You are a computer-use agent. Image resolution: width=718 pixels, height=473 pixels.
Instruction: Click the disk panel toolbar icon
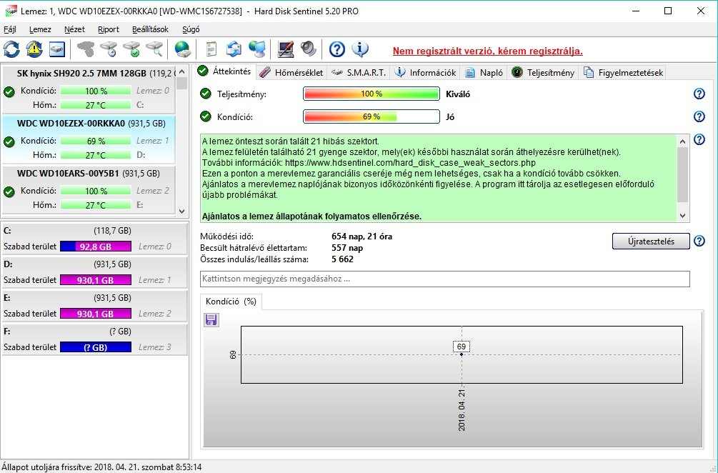point(56,49)
